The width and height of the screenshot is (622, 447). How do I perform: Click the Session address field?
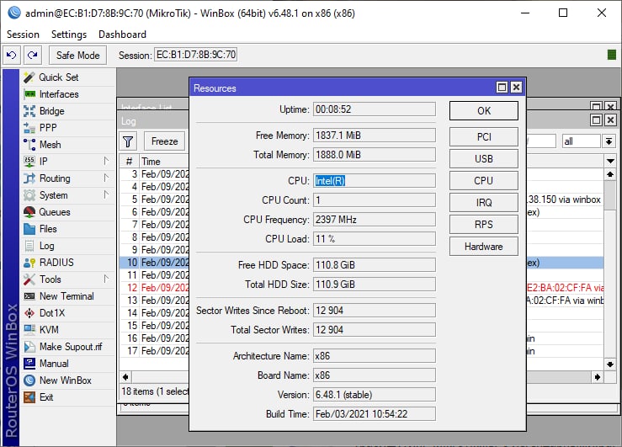[x=196, y=55]
